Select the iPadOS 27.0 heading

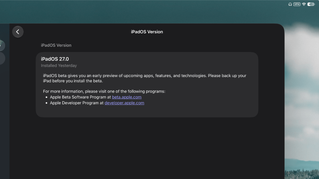tap(55, 59)
